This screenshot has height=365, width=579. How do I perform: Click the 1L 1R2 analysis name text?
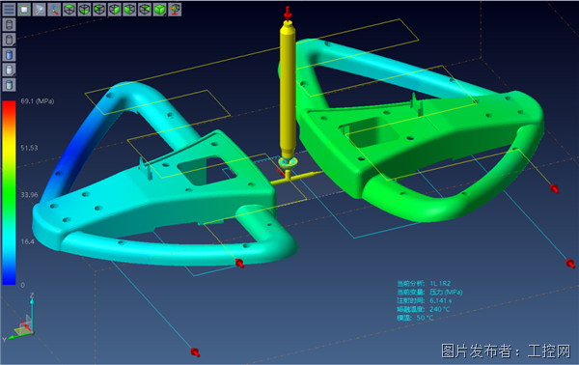[440, 283]
